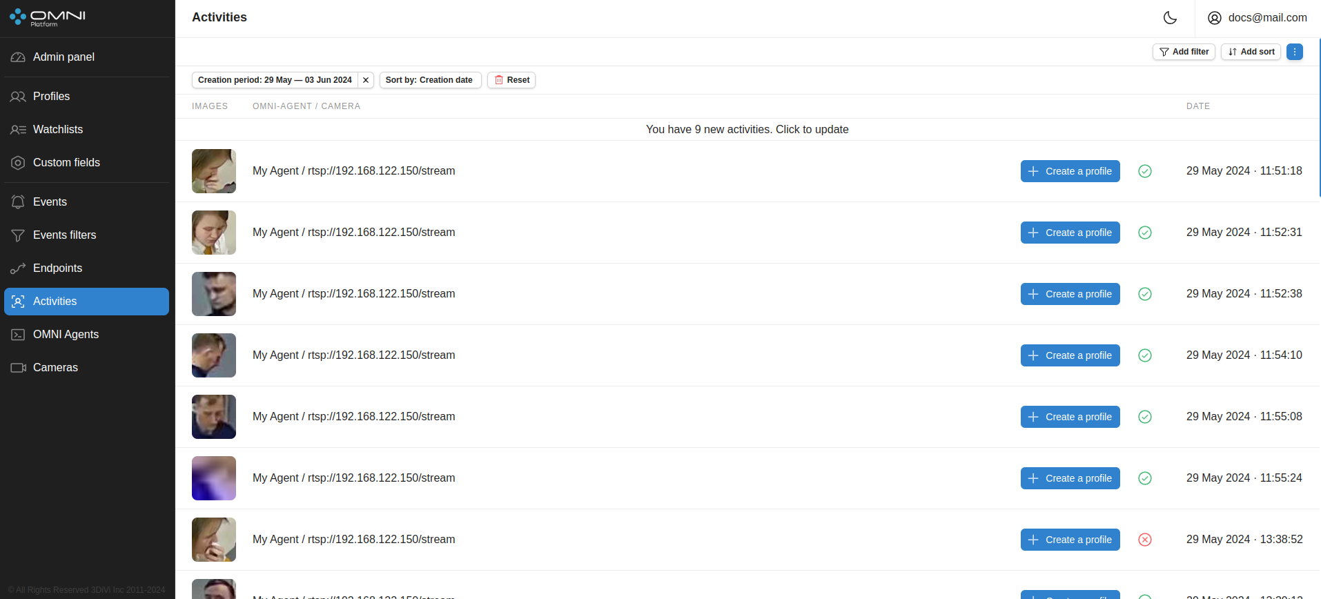This screenshot has width=1321, height=599.
Task: Click the IMAGES column header
Action: coord(210,106)
